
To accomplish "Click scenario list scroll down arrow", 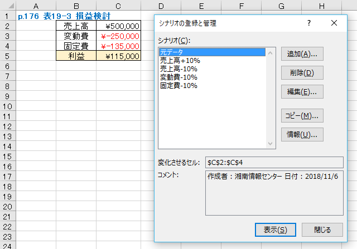I will click(x=271, y=144).
